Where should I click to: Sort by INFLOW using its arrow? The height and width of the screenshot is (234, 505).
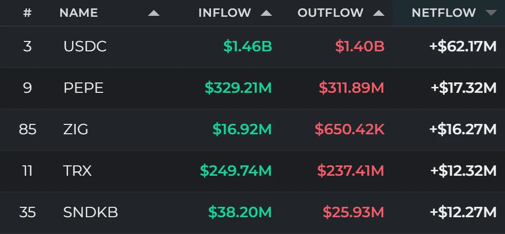point(266,13)
